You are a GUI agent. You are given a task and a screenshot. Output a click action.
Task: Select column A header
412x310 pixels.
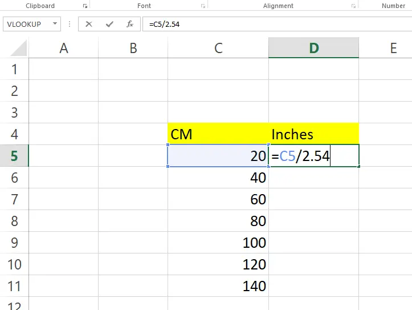point(64,48)
